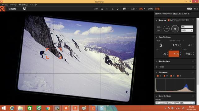Open the Help menu (ヘルプ)
This screenshot has width=199, height=111.
click(x=33, y=5)
